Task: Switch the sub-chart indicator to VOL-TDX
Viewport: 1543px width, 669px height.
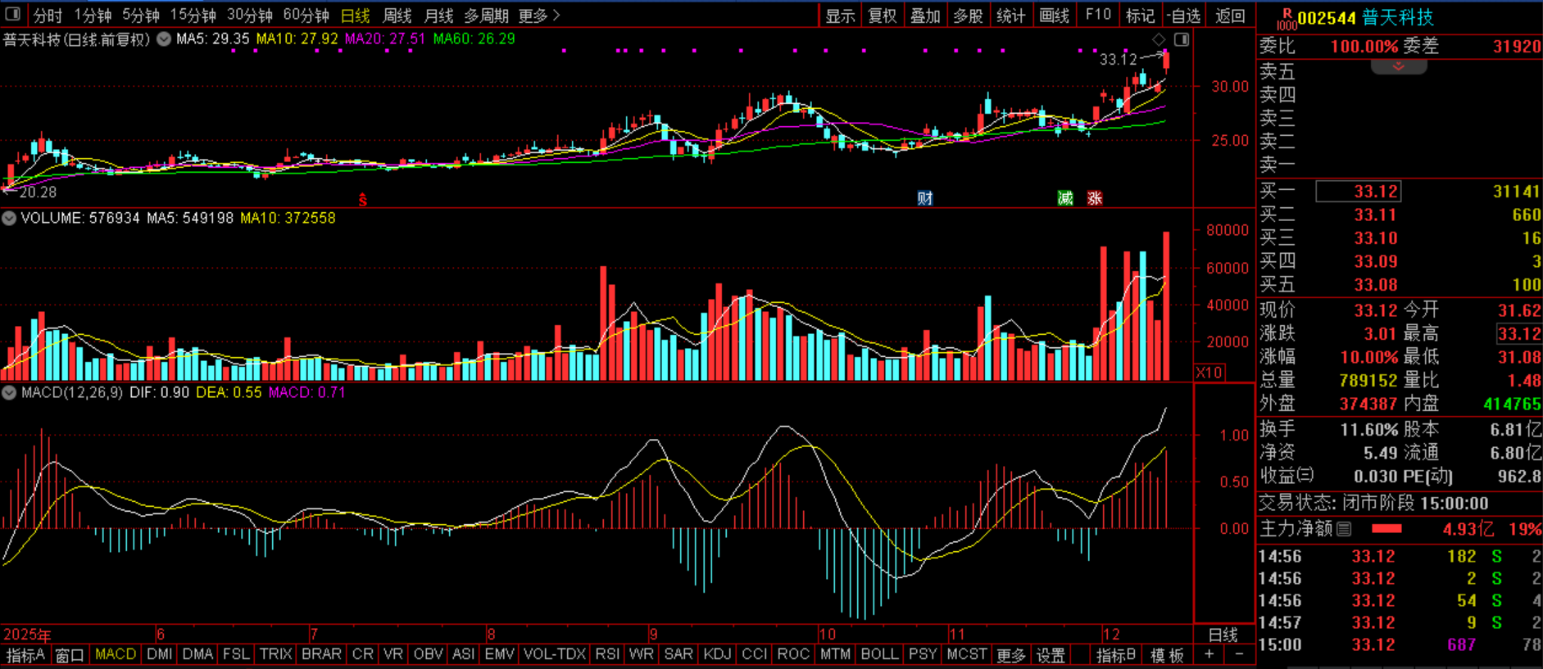Action: tap(555, 654)
